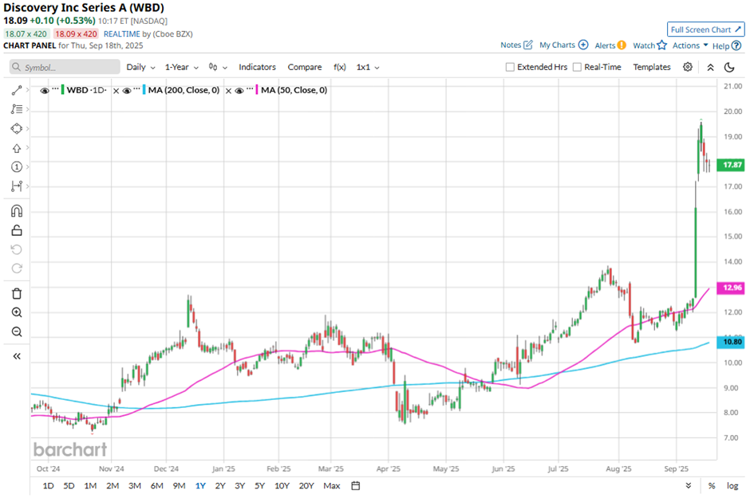The height and width of the screenshot is (498, 750).
Task: Zoom out of the chart
Action: coord(17,331)
